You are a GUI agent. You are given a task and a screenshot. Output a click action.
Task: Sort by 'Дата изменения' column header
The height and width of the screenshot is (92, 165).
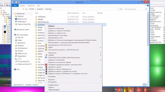coord(73,13)
